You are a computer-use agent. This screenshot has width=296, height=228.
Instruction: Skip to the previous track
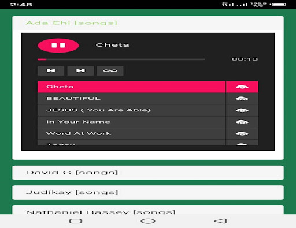[51, 70]
